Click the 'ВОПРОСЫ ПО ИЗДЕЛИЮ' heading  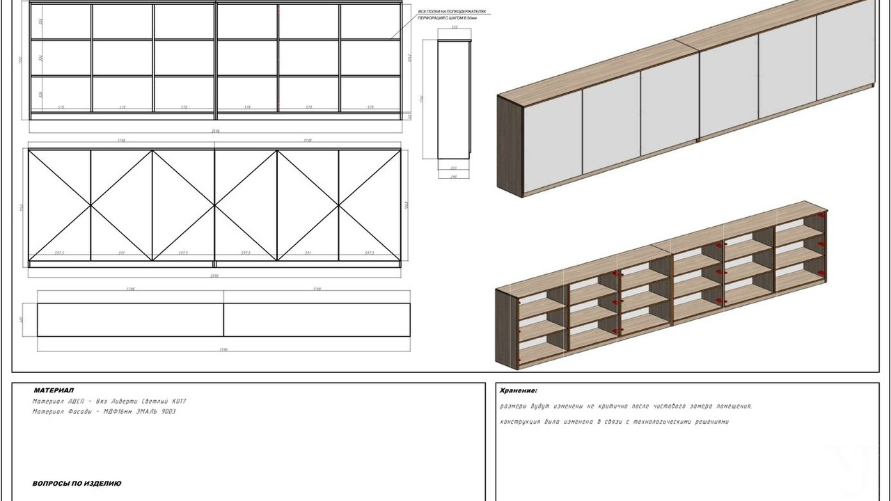[x=77, y=483]
